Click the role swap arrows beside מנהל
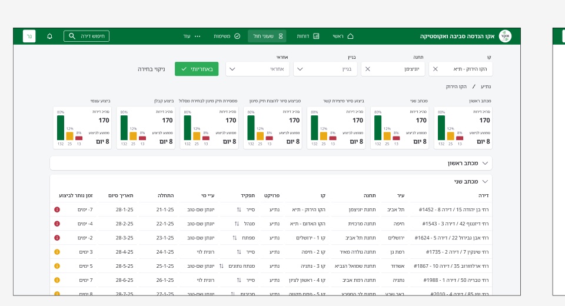 (x=237, y=224)
